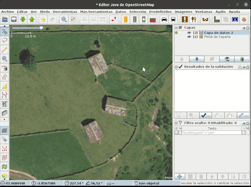Click the open file folder icon

tap(5, 19)
